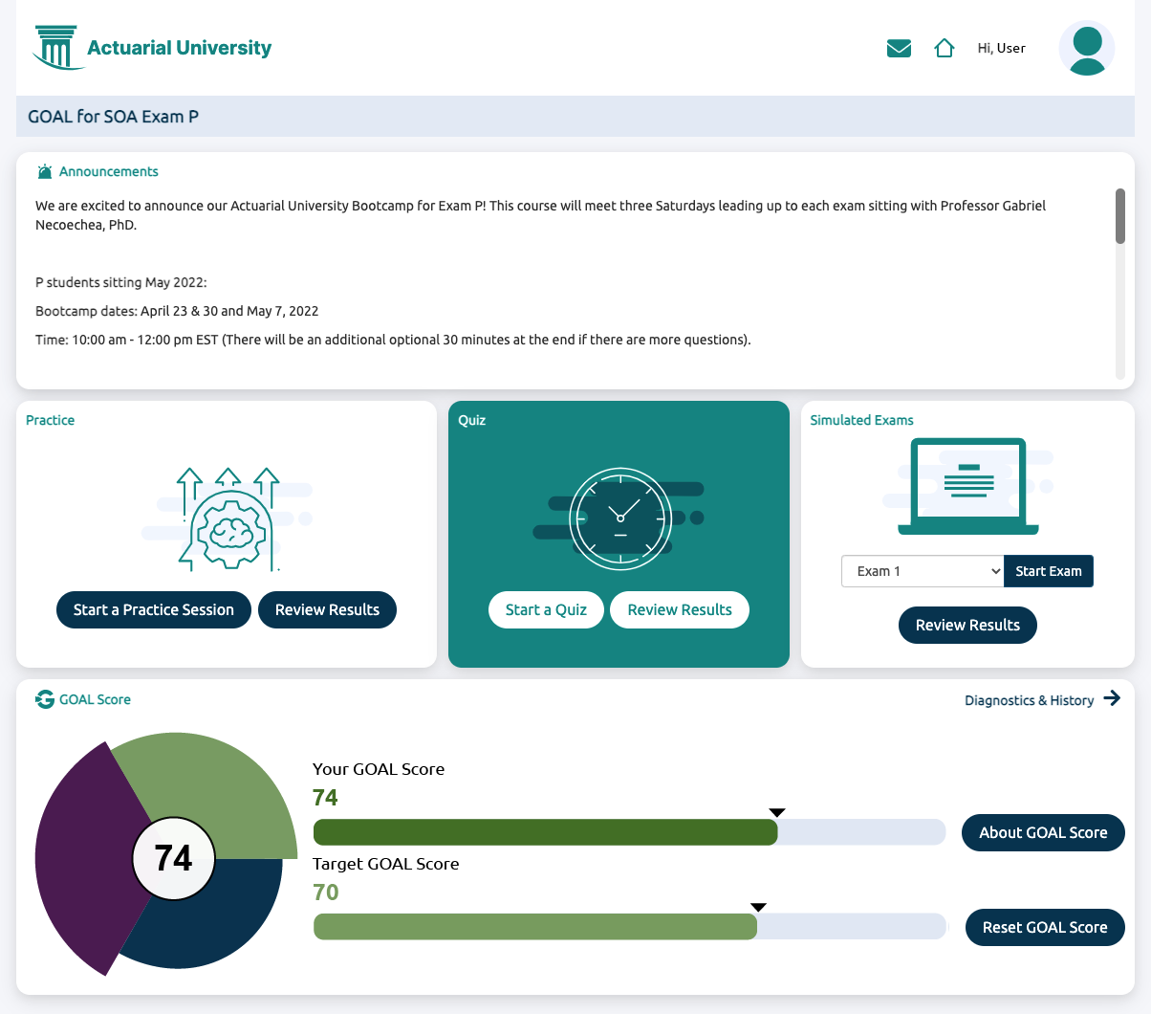Click Target GOAL Score progress bar

point(629,927)
